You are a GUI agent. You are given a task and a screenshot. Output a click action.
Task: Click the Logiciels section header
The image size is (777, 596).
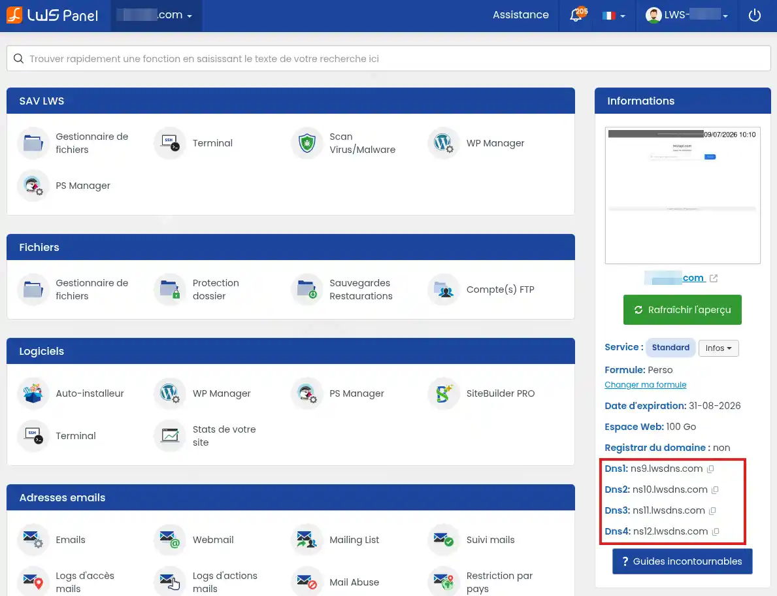[290, 351]
